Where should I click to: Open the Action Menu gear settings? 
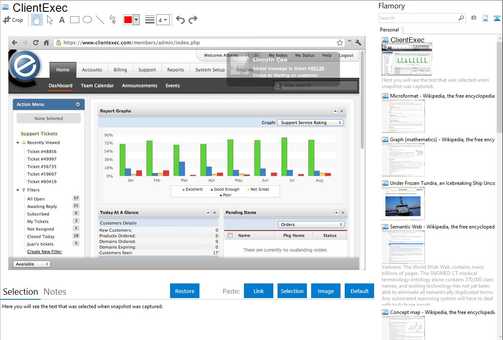(78, 104)
